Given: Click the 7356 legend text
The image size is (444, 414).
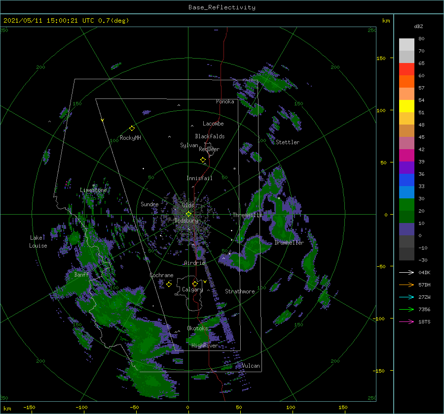Looking at the screenshot, I should click(424, 310).
